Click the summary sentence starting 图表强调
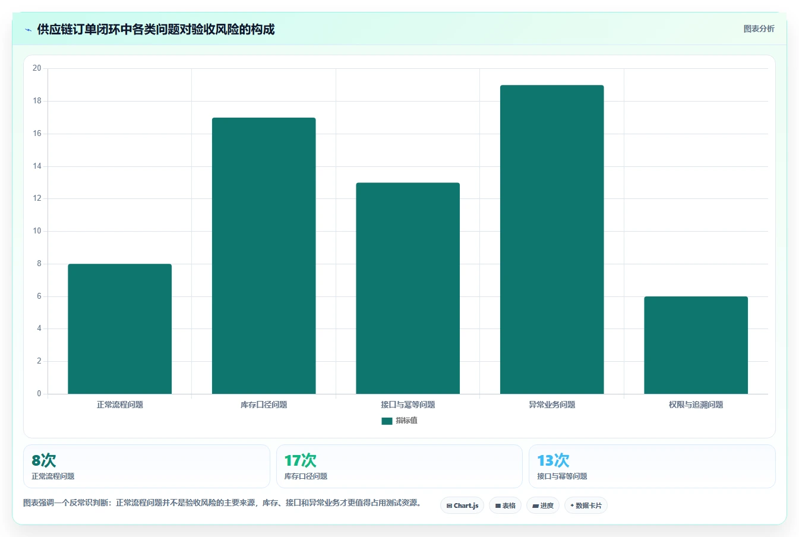 pos(224,503)
